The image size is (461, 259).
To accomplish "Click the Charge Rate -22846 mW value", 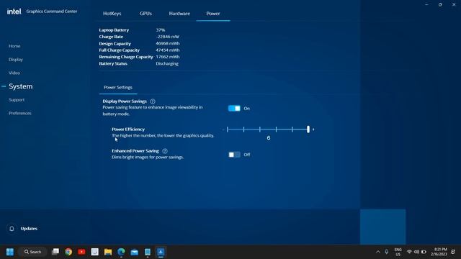I will click(168, 37).
